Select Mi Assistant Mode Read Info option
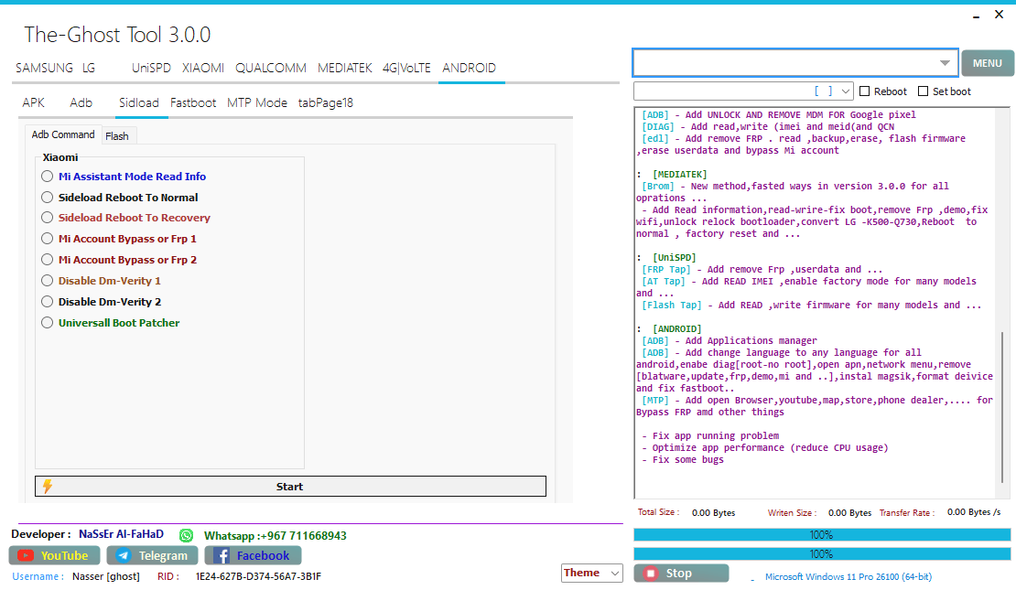Viewport: 1016px width, 590px height. (48, 177)
